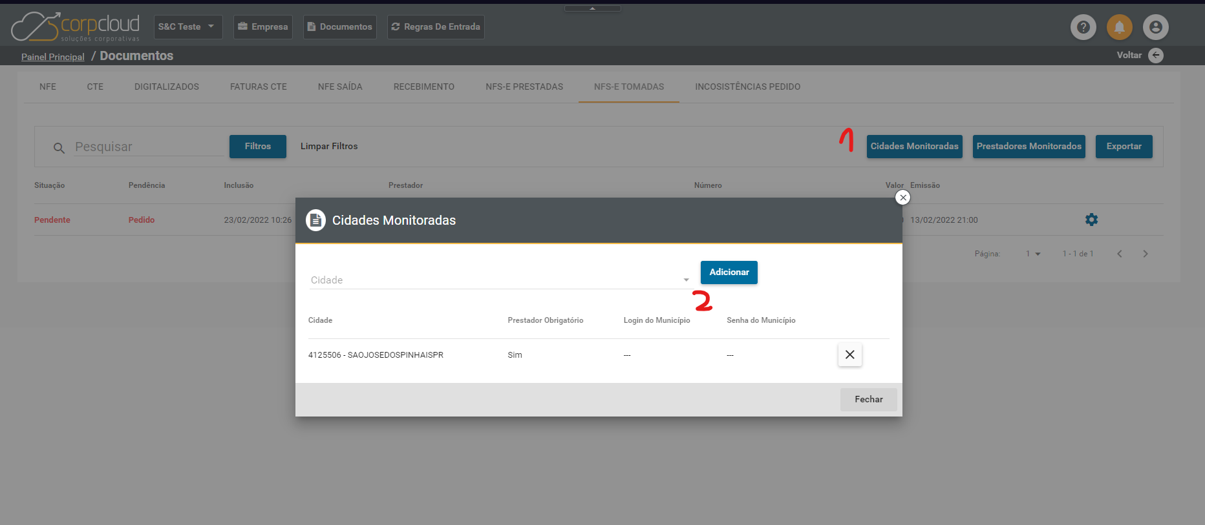Switch to the FATURAS CTE tab
Viewport: 1205px width, 525px height.
pos(259,87)
